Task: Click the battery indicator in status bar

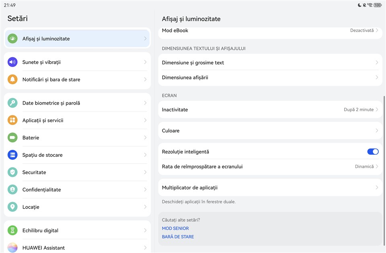Action: (x=377, y=5)
